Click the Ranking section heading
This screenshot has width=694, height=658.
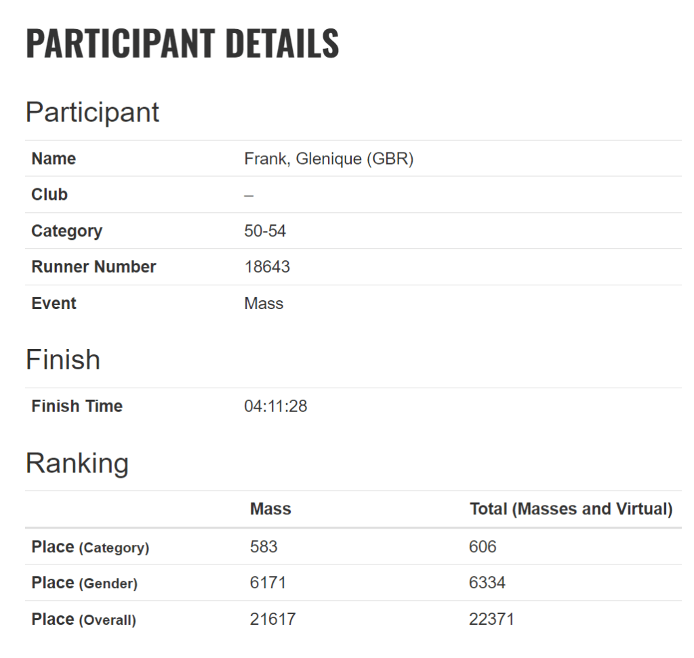coord(77,464)
